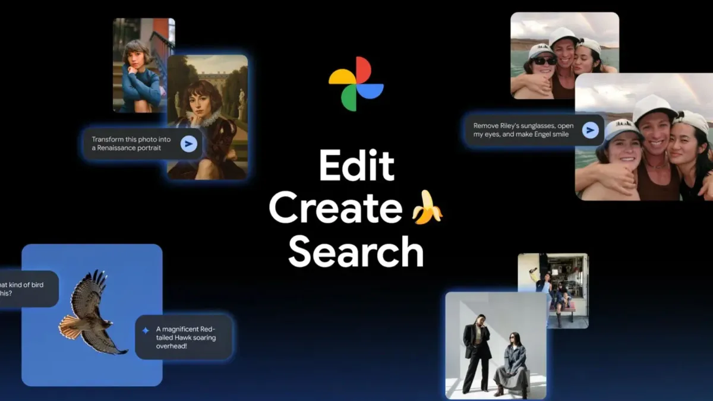Click the send arrow on Riley's sunglasses prompt

589,130
